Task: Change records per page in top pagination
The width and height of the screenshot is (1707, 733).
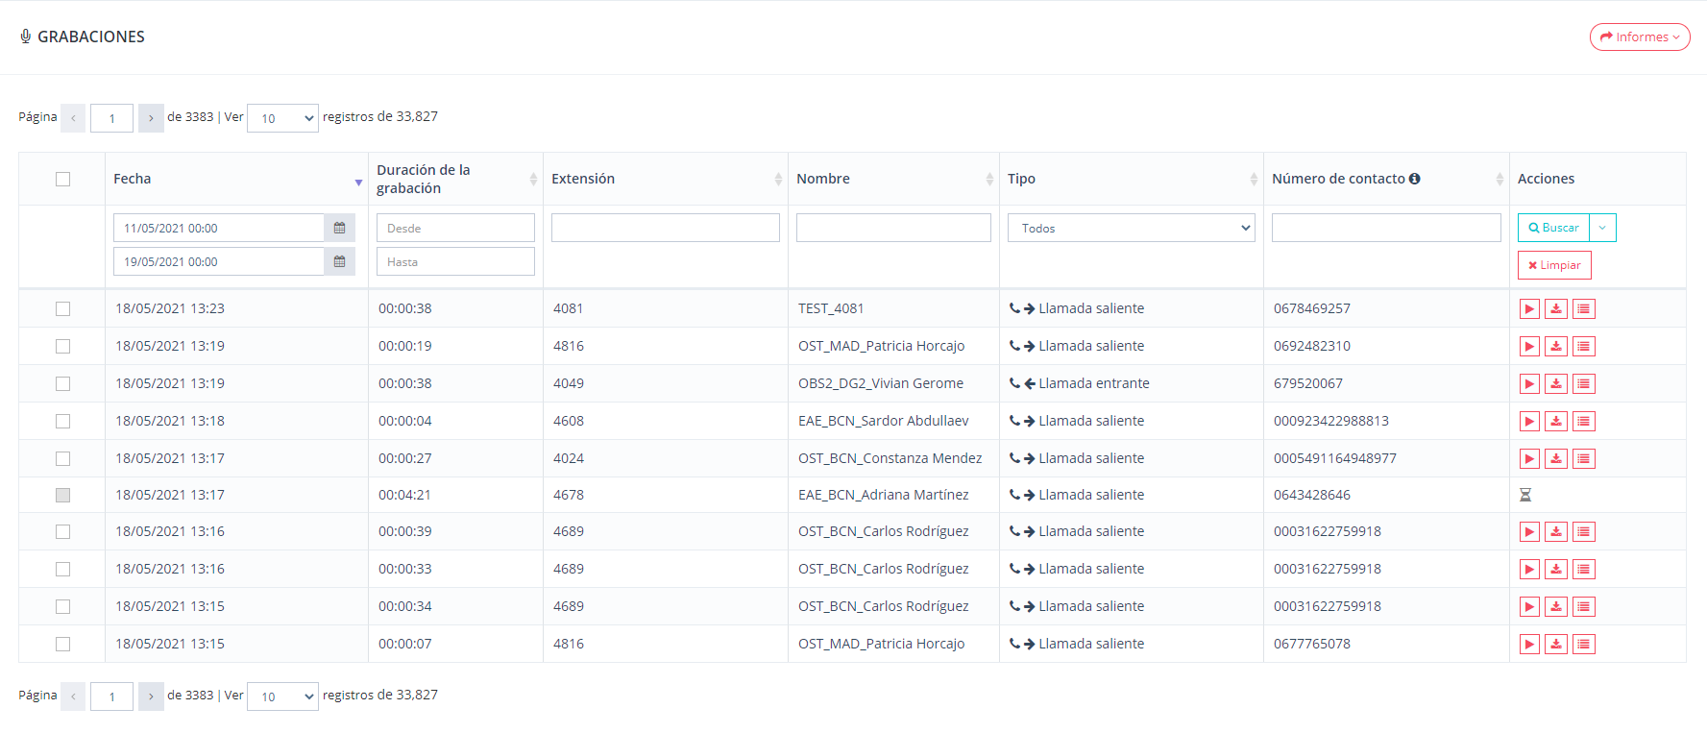Action: tap(282, 118)
